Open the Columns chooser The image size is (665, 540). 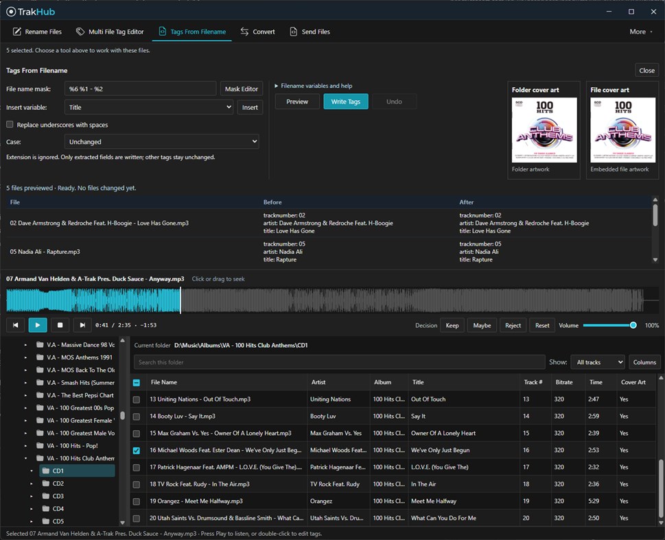pyautogui.click(x=644, y=362)
